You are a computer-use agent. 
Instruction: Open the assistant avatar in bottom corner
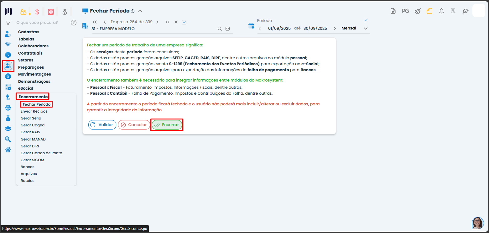[x=478, y=223]
